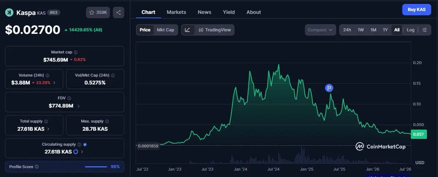The height and width of the screenshot is (177, 438).
Task: Switch to the Markets tab
Action: [176, 12]
